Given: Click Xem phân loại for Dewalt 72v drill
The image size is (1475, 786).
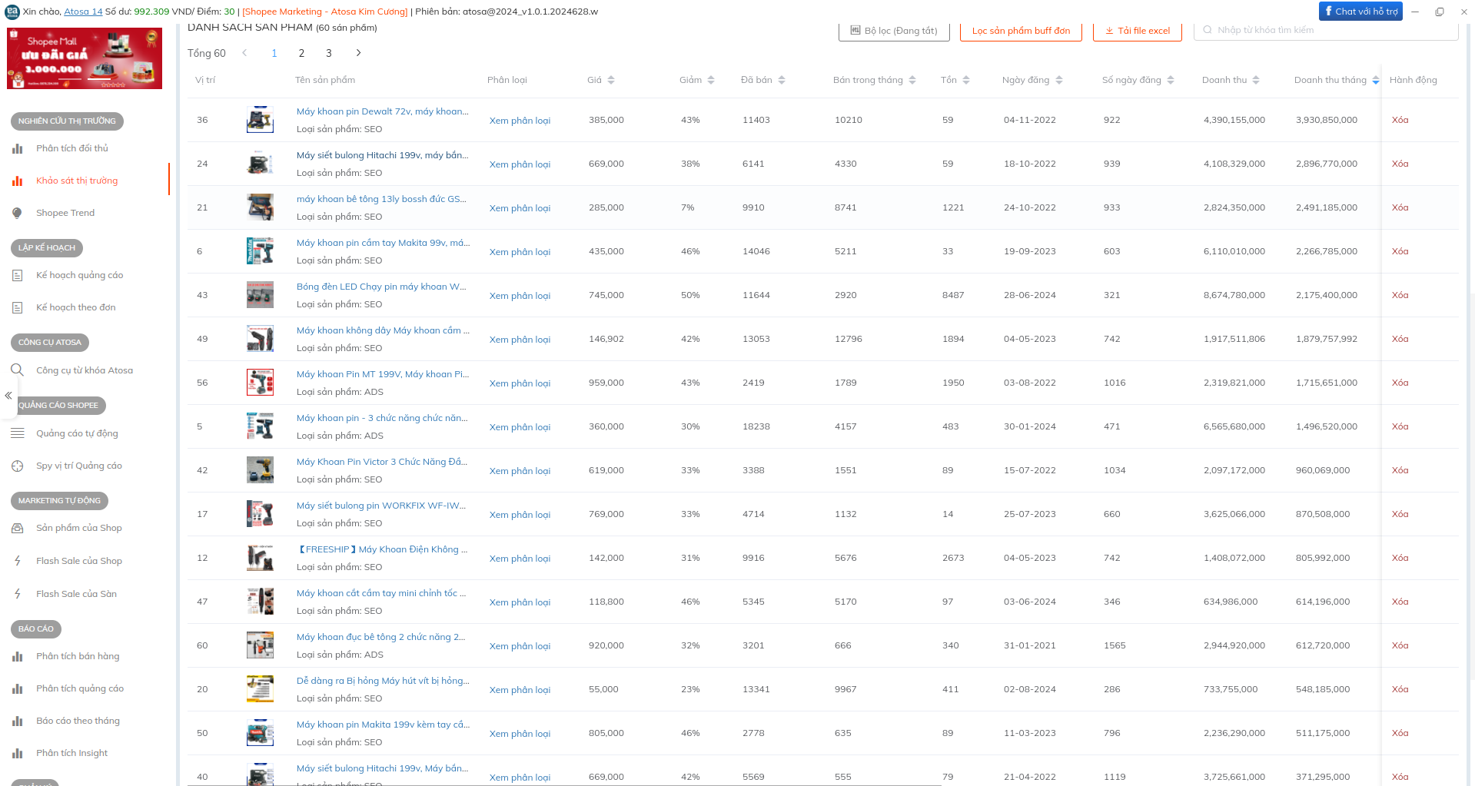Looking at the screenshot, I should 520,121.
